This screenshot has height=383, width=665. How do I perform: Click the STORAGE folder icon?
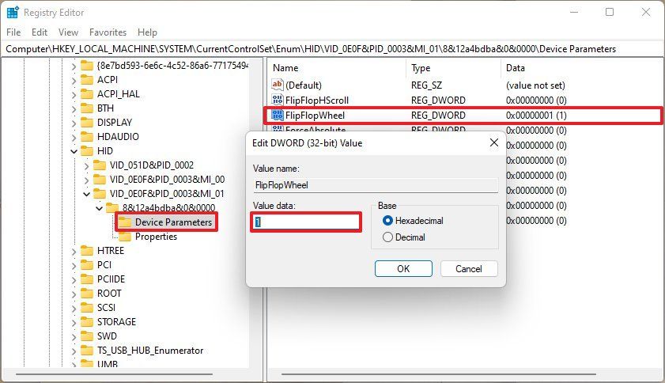click(87, 322)
